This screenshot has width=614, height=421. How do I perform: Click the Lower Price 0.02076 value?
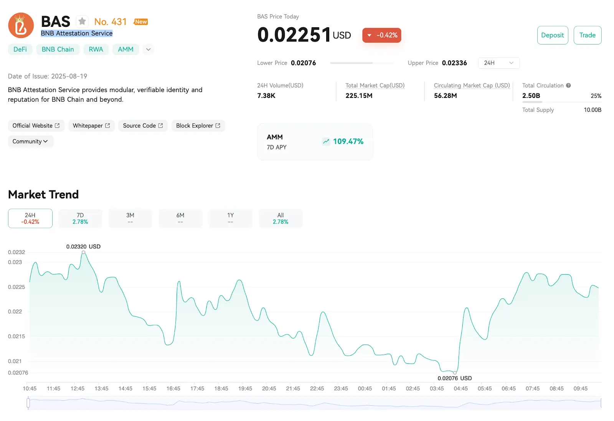(304, 63)
